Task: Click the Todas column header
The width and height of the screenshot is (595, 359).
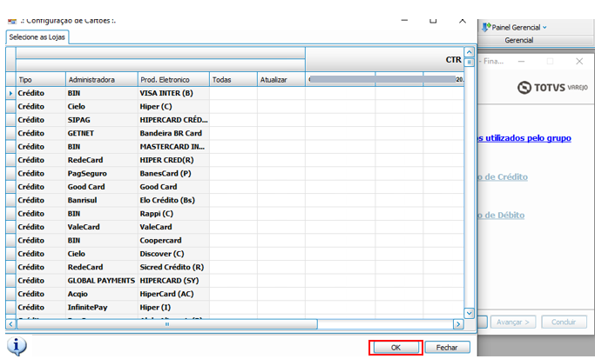Action: [x=233, y=79]
